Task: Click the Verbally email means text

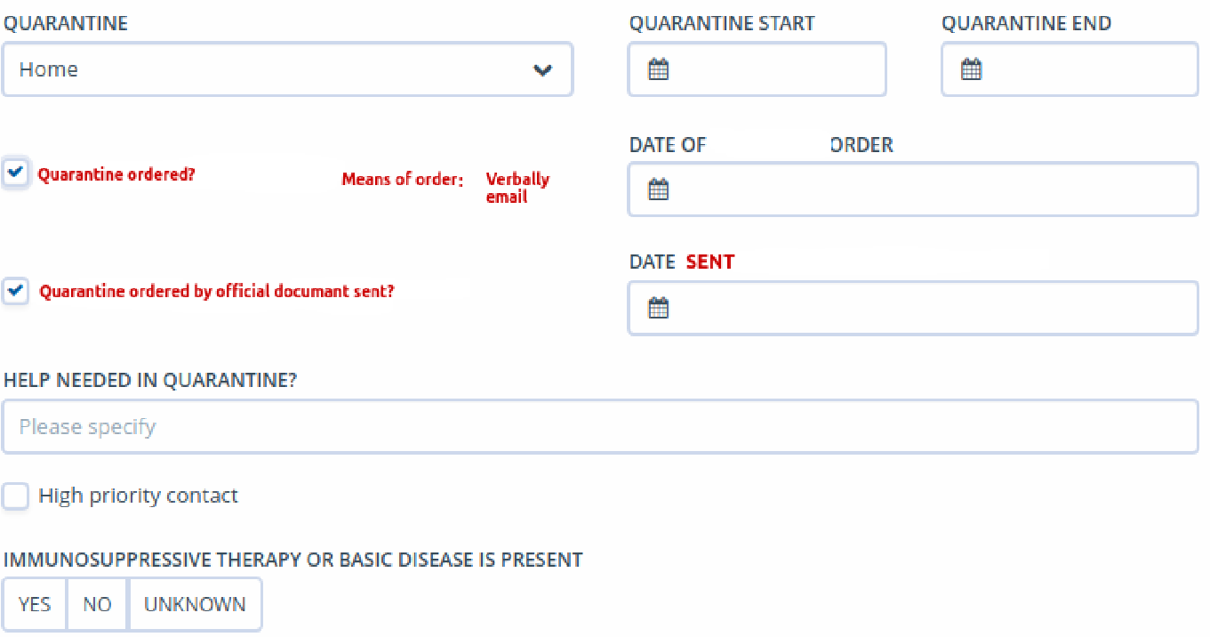Action: click(517, 188)
